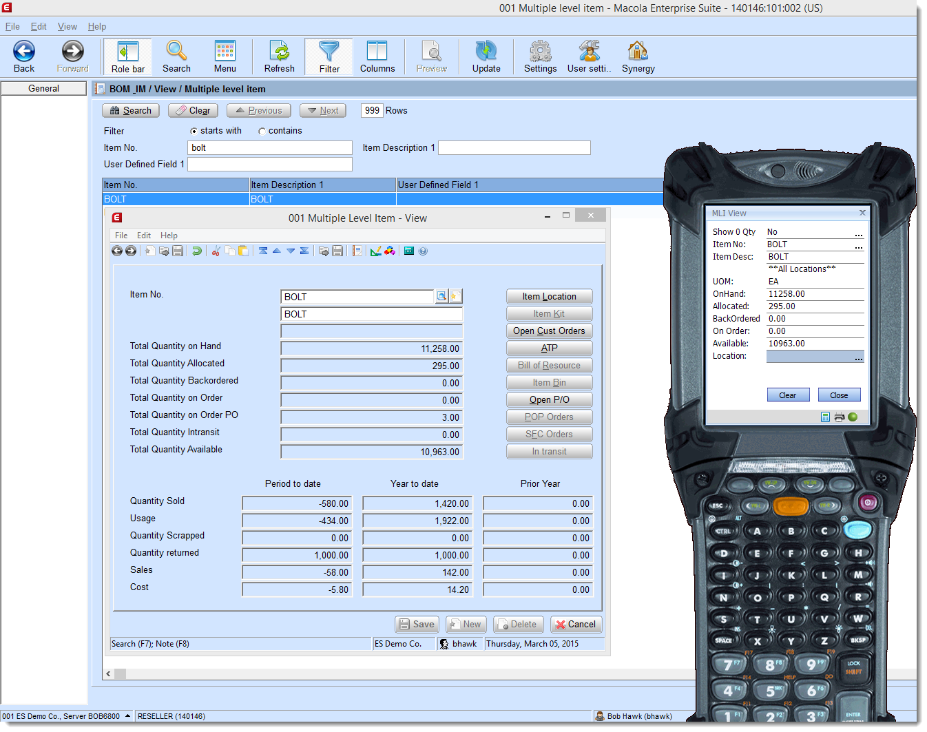Click the green Undo arrow in the View window toolbar
This screenshot has width=927, height=732.
point(197,251)
